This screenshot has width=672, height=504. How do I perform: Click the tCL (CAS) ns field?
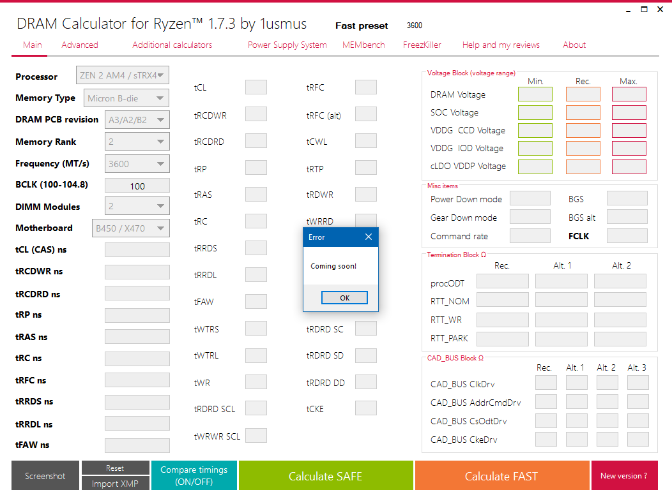[x=137, y=249]
